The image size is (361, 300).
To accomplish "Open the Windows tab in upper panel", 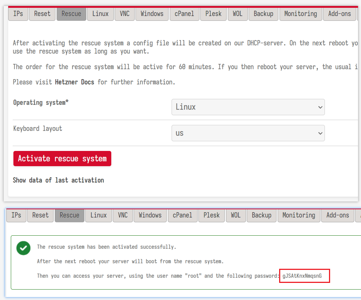I will [152, 14].
